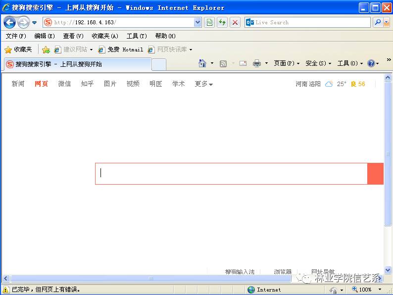Open the zoom level dropdown arrow
Image resolution: width=393 pixels, height=295 pixels.
380,290
